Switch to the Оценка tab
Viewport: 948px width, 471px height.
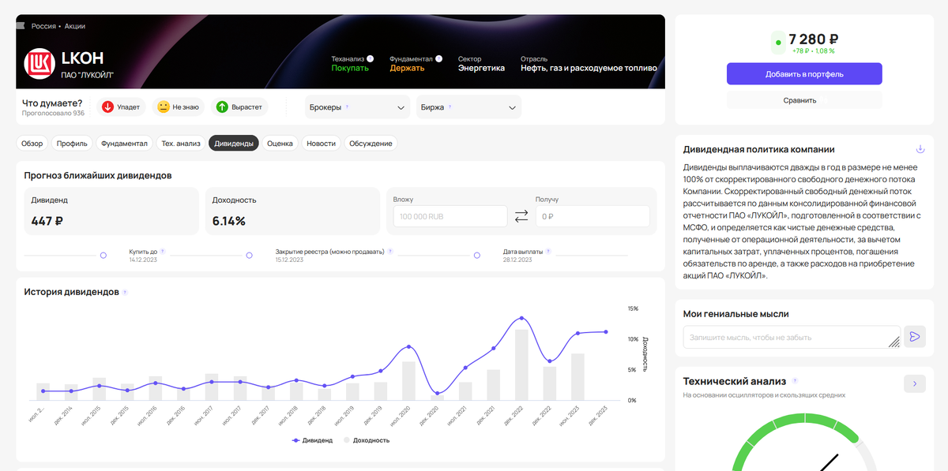280,144
